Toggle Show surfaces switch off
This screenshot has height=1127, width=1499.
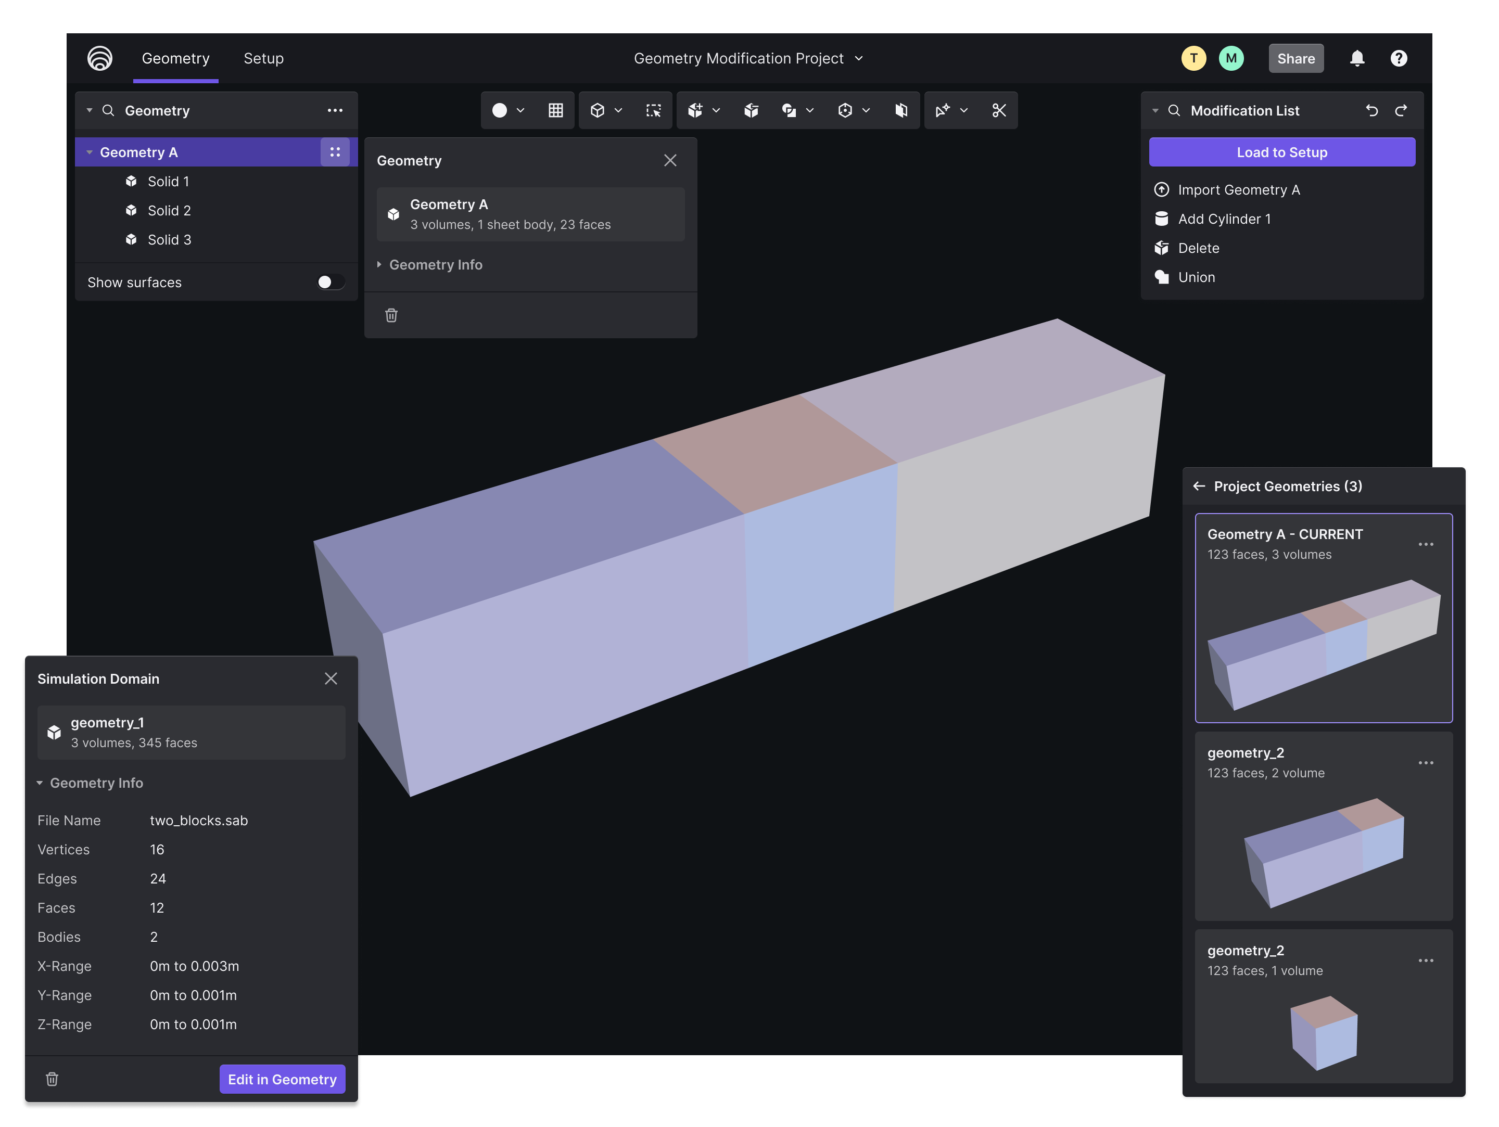pos(328,282)
